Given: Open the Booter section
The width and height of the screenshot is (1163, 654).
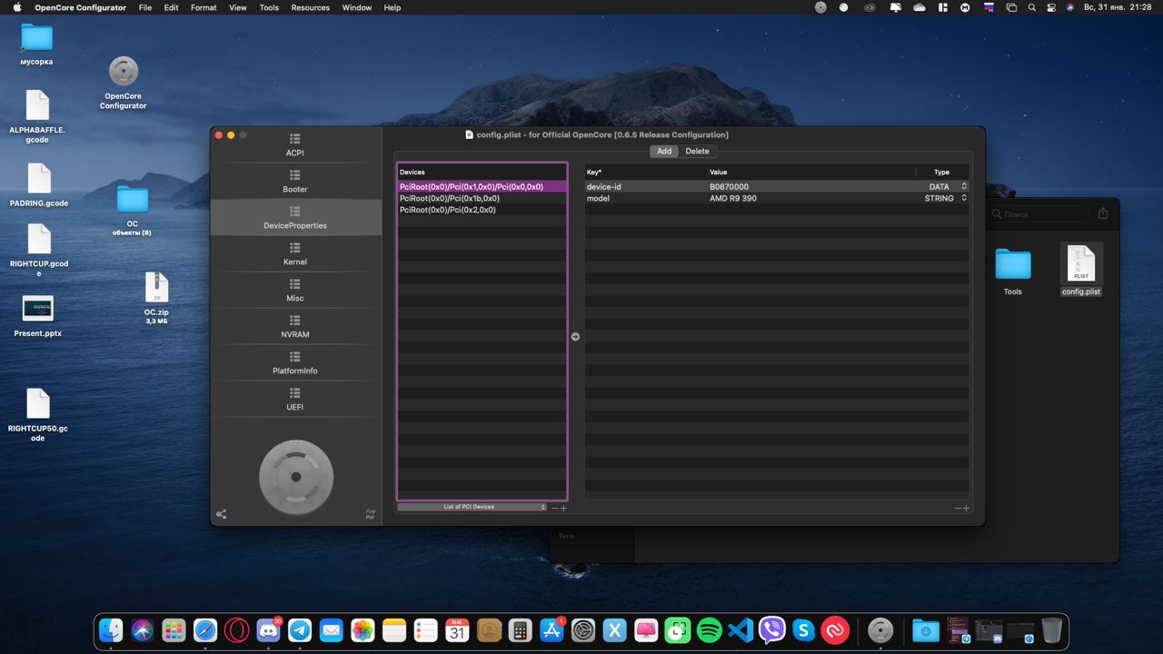Looking at the screenshot, I should [295, 181].
